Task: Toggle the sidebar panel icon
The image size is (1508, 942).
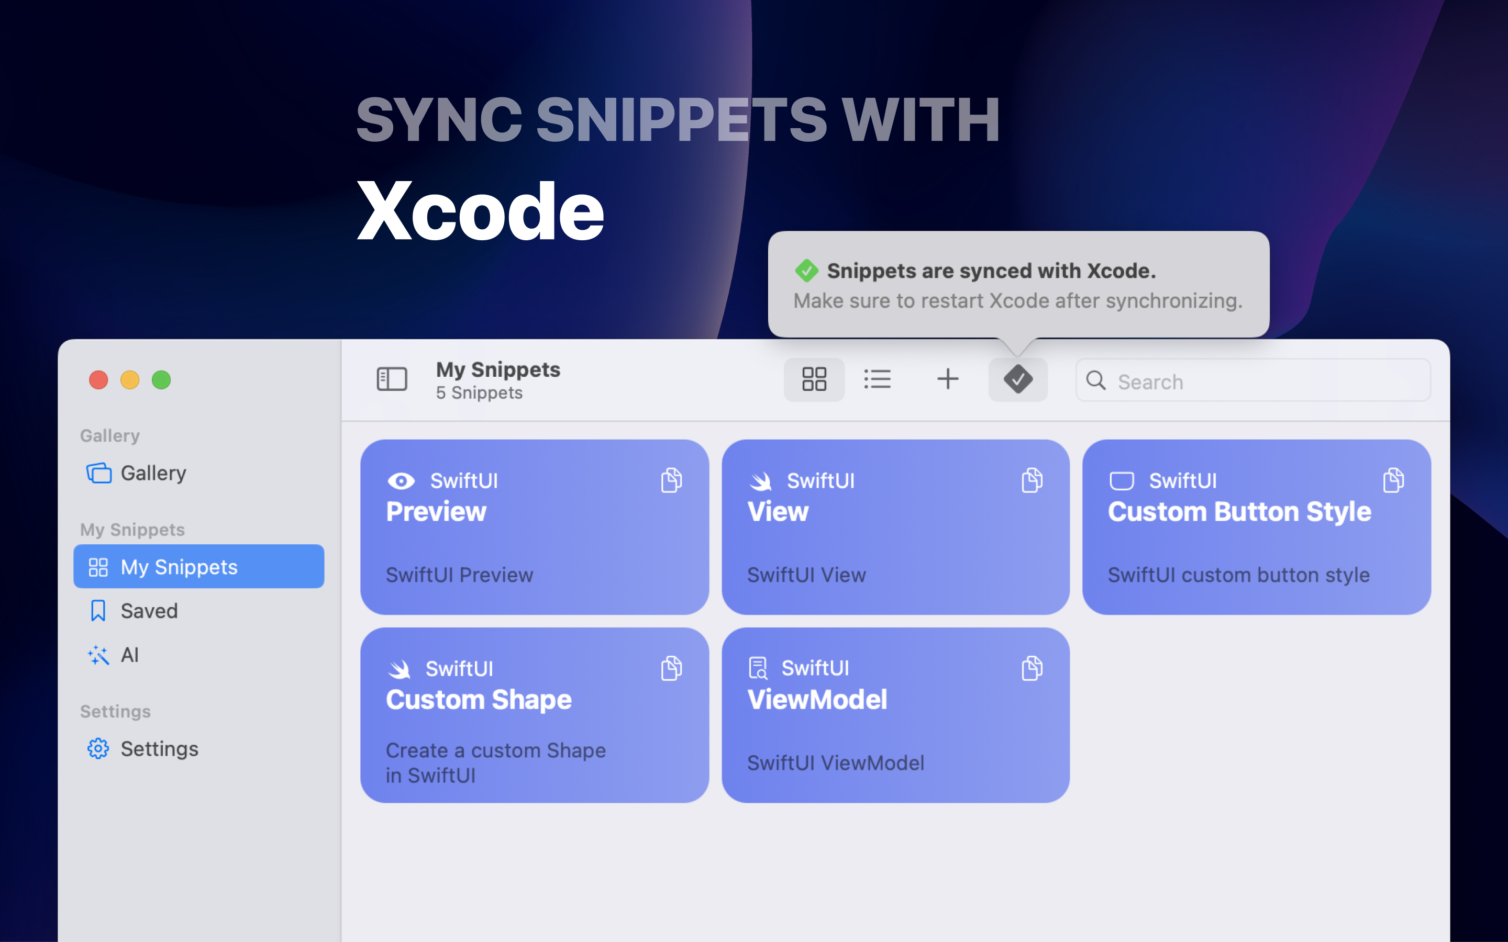Action: point(392,379)
